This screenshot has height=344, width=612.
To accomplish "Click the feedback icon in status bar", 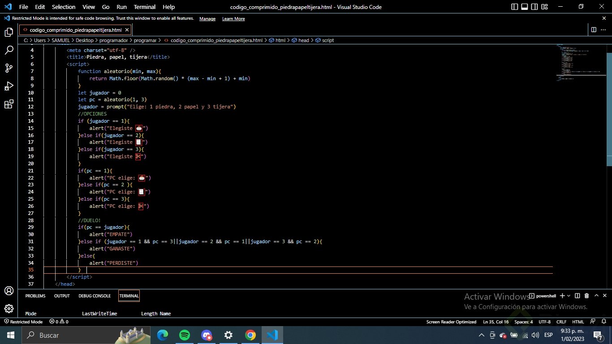I will [593, 322].
